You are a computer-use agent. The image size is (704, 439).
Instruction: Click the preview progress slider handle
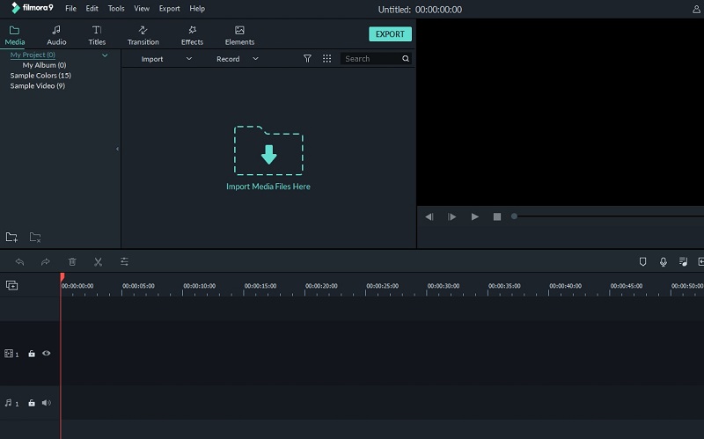514,216
